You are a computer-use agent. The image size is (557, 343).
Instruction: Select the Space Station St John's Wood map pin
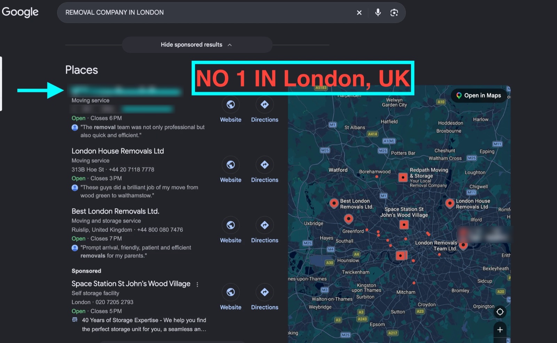[404, 225]
